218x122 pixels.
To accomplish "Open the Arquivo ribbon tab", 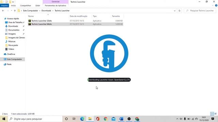I will (x=4, y=5).
